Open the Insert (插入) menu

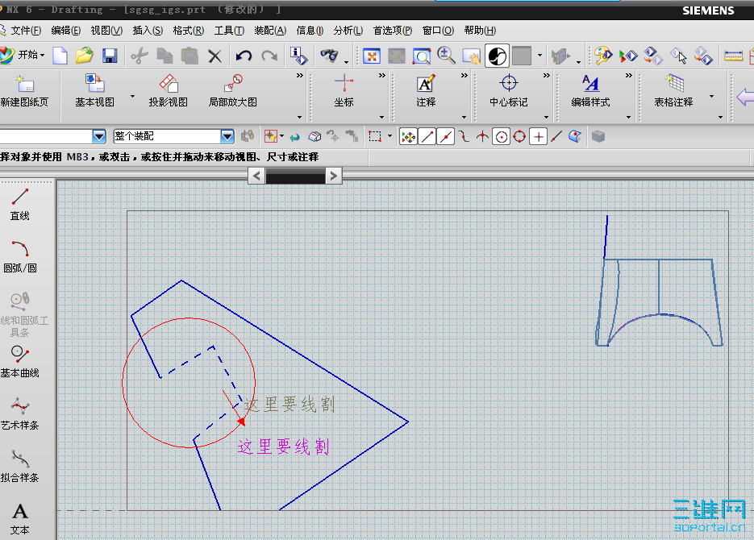148,31
